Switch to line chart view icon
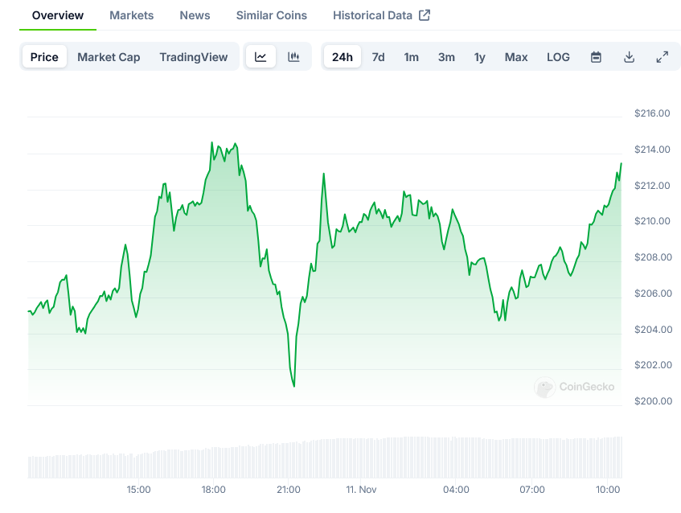 pos(261,57)
